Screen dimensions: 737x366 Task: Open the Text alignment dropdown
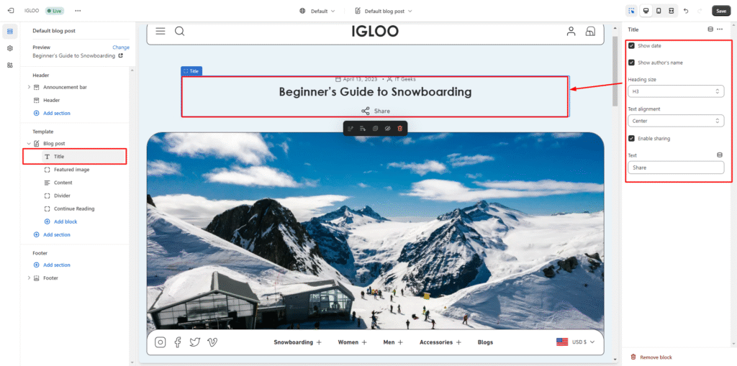(x=675, y=121)
